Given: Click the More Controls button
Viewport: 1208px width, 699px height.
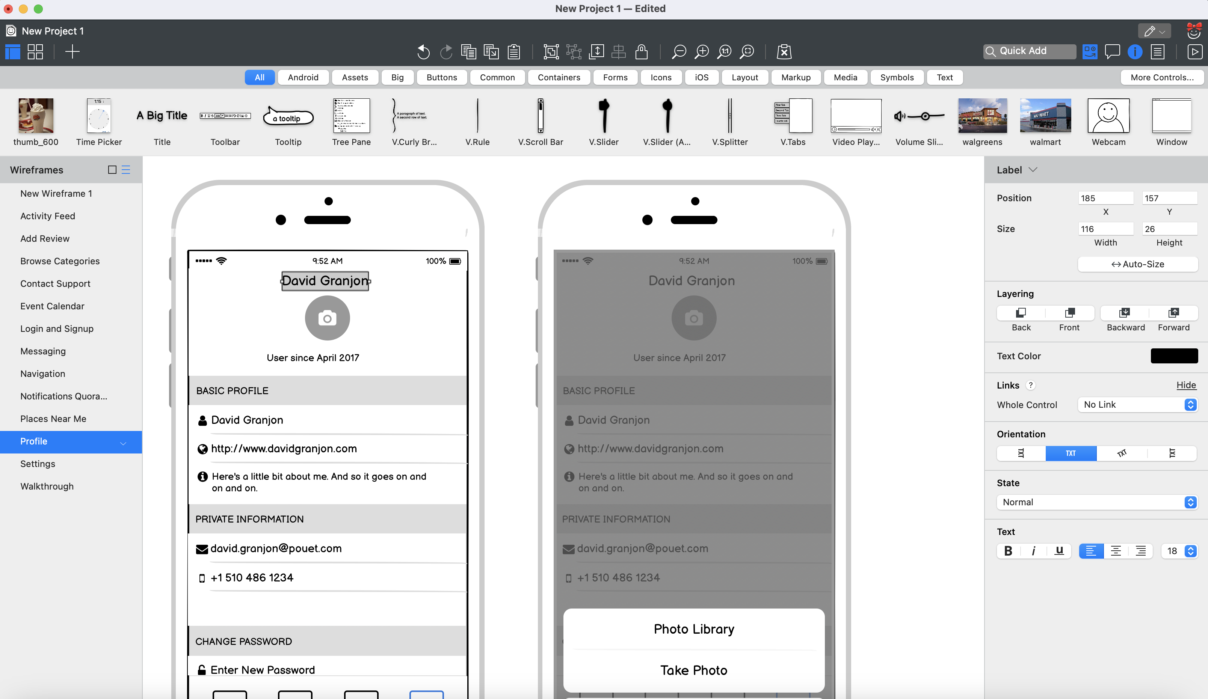Looking at the screenshot, I should [x=1162, y=77].
